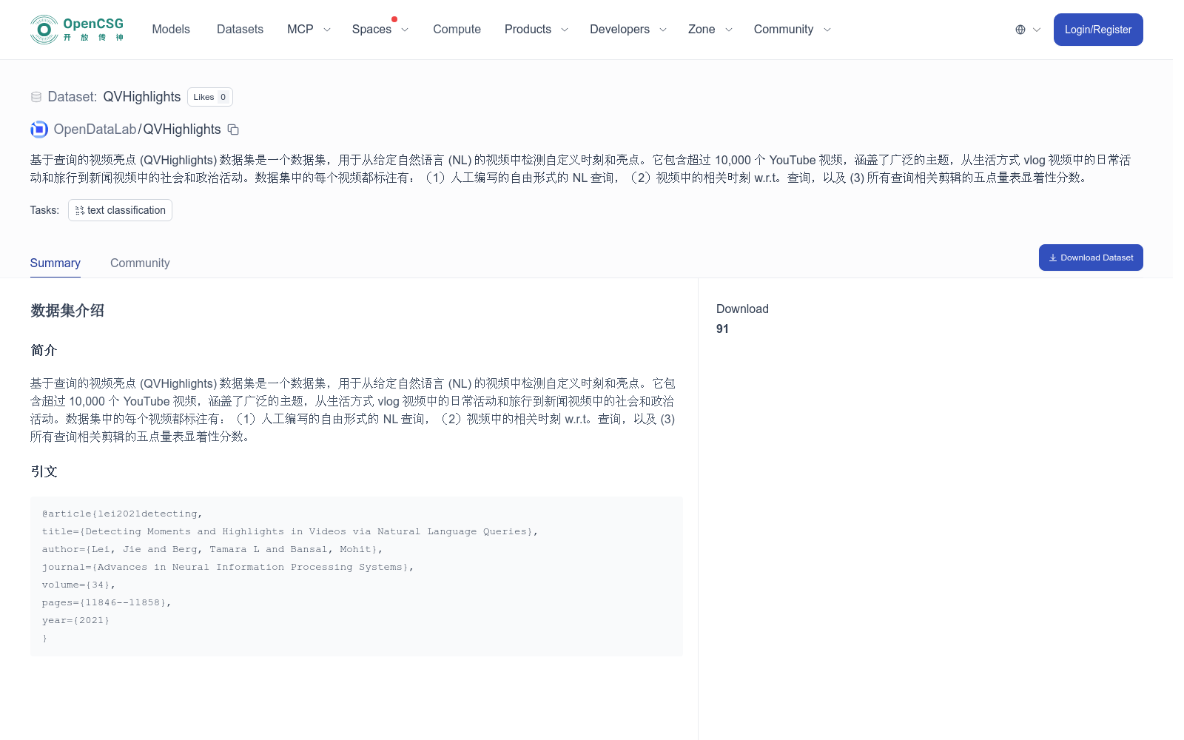Click the pages={11846--11858} citation line
The width and height of the screenshot is (1184, 740).
click(107, 602)
